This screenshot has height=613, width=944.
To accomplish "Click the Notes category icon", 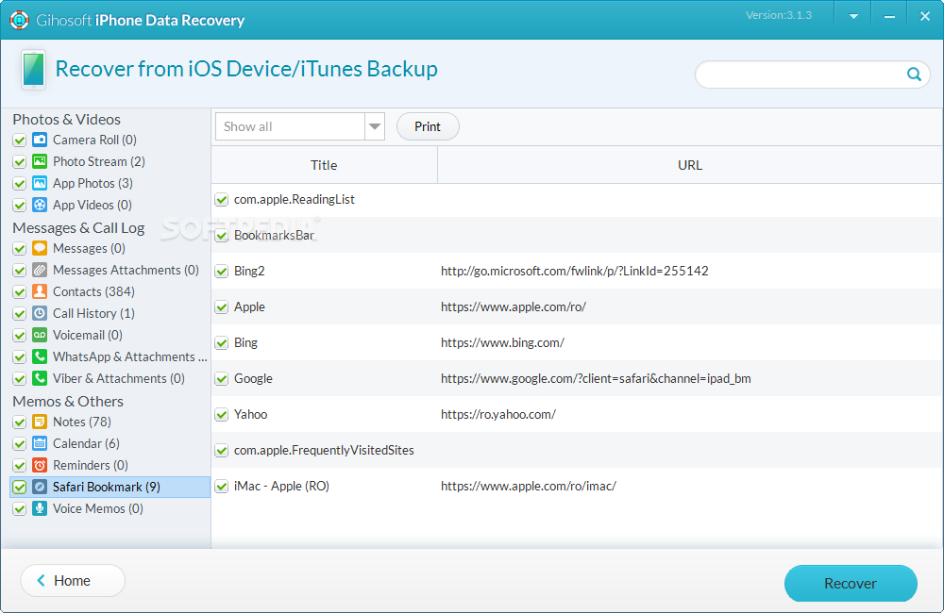I will [x=40, y=422].
